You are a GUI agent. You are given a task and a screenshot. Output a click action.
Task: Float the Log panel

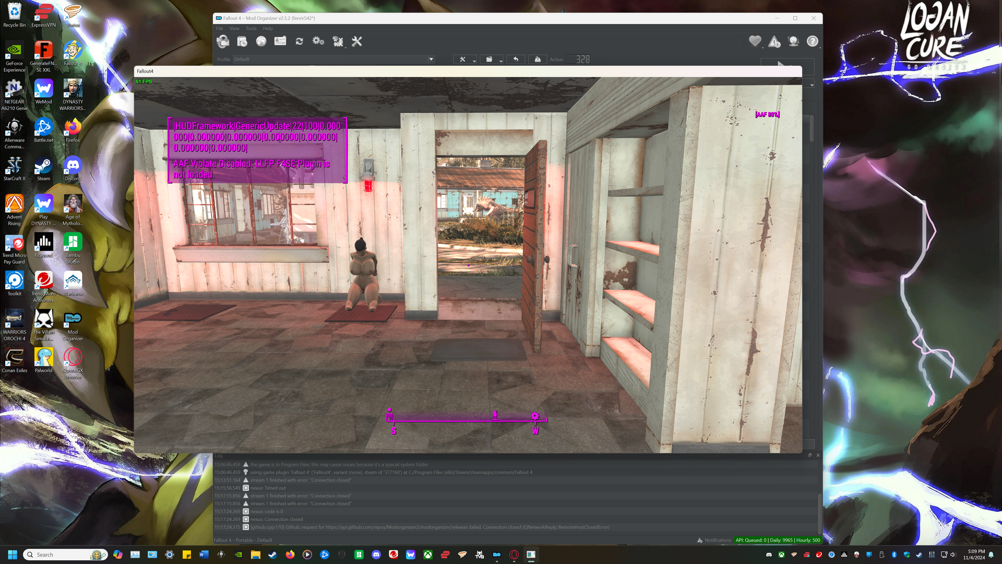click(810, 455)
